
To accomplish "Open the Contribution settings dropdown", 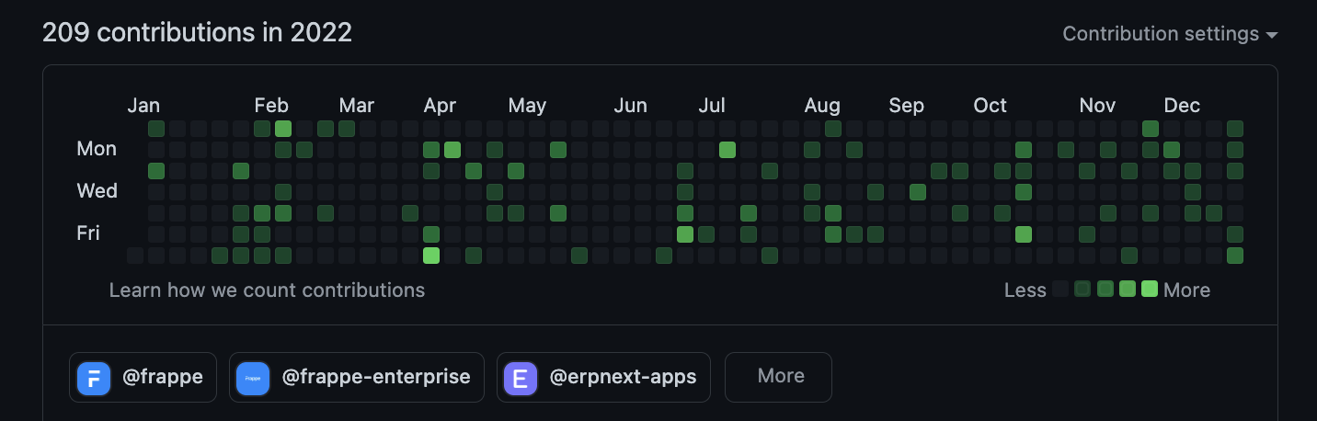I will [1170, 34].
